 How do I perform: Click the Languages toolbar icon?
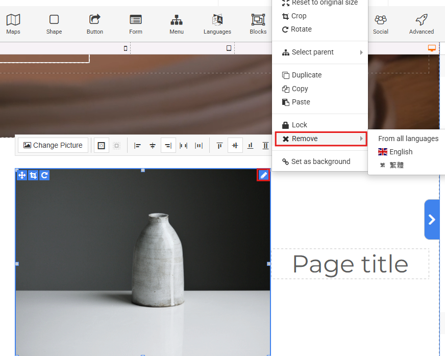tap(217, 24)
